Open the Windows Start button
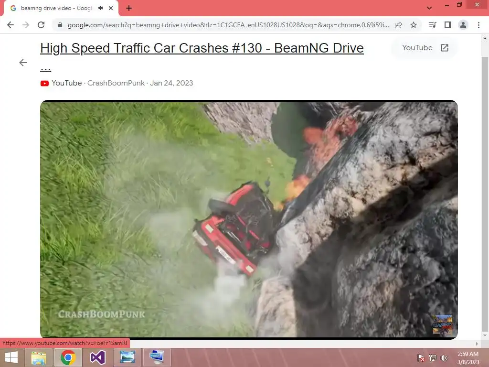This screenshot has width=489, height=367. 11,357
